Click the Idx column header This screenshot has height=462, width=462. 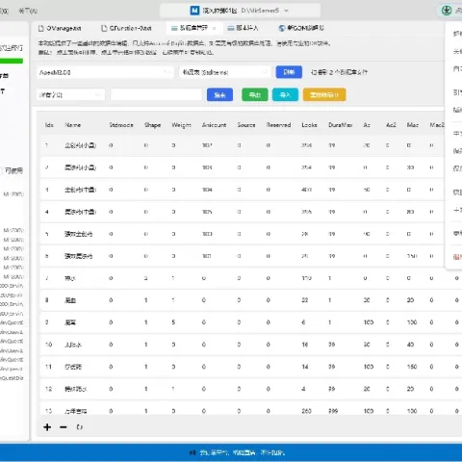[x=49, y=125]
